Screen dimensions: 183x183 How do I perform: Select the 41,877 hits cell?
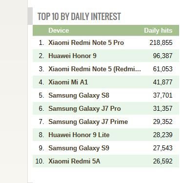[163, 82]
